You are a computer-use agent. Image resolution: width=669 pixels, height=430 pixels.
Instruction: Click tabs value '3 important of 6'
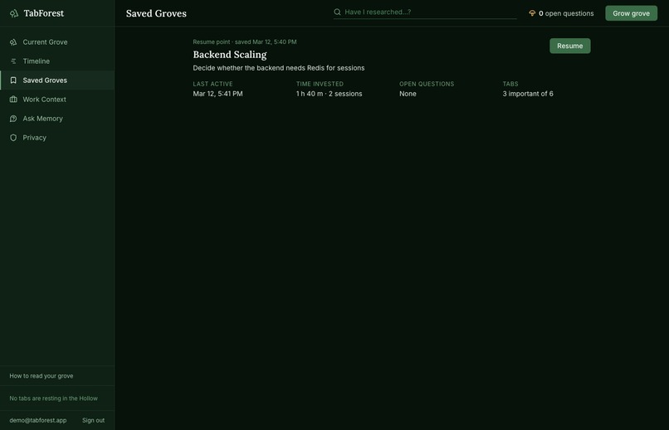coord(528,94)
